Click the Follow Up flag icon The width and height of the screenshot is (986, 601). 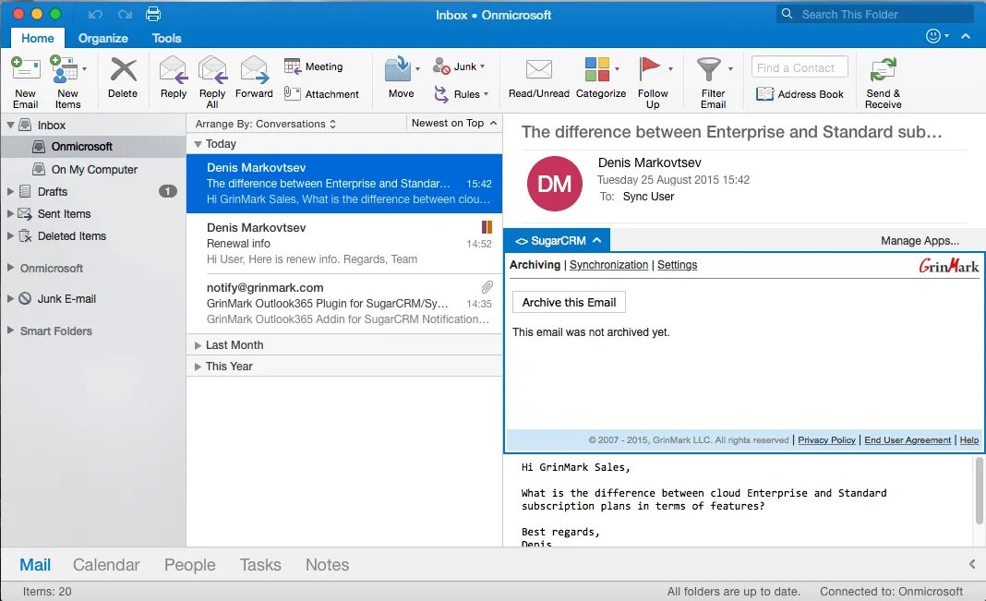649,68
